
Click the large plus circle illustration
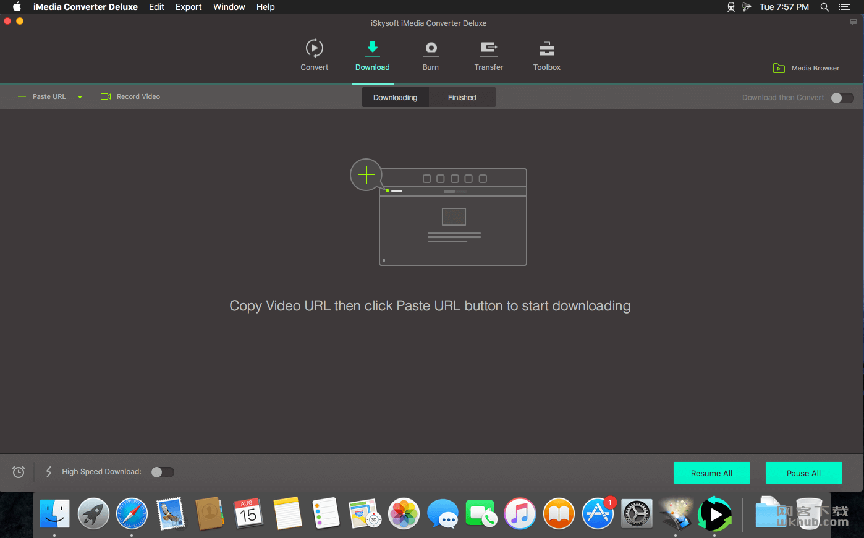(366, 175)
